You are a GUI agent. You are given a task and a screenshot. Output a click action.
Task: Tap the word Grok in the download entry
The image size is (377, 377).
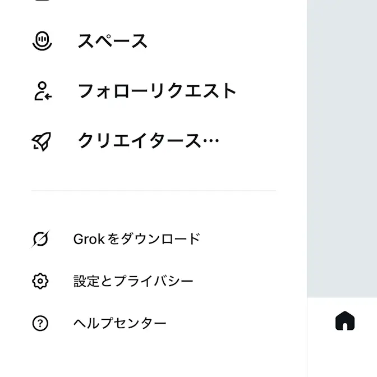89,239
